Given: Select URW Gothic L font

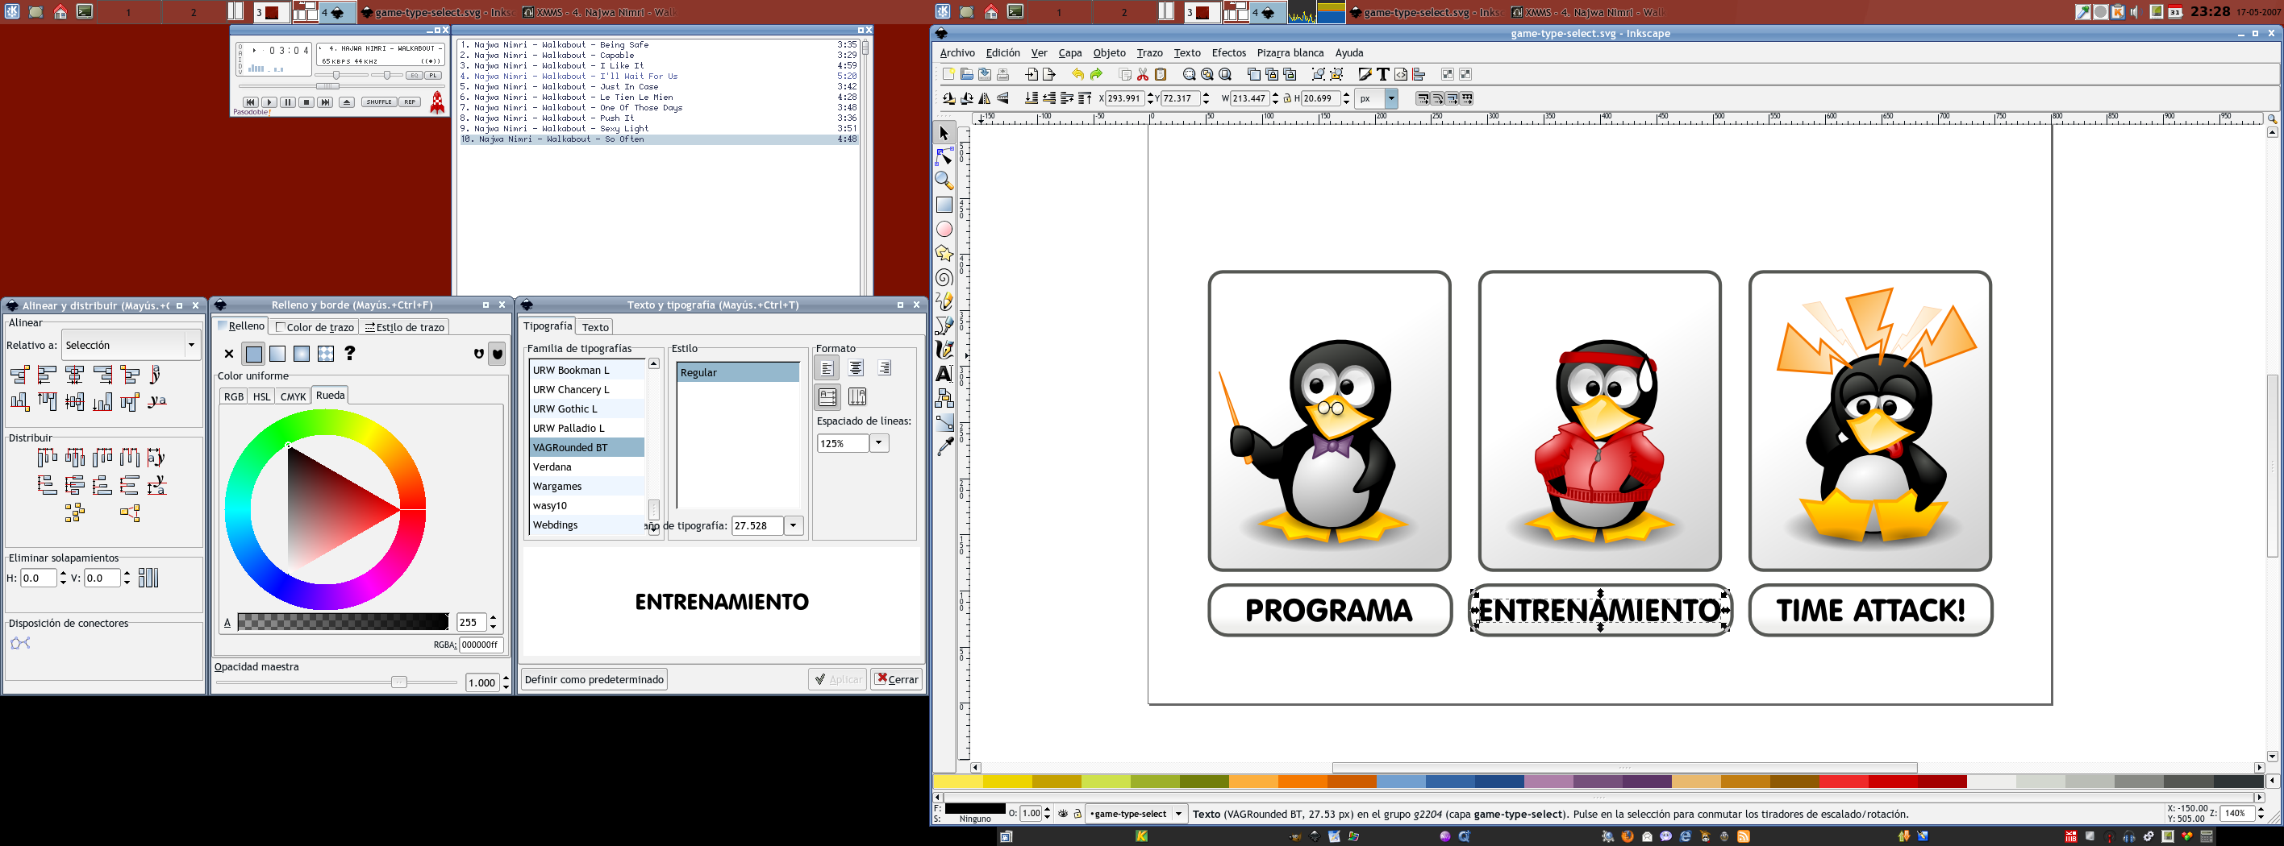Looking at the screenshot, I should [587, 409].
